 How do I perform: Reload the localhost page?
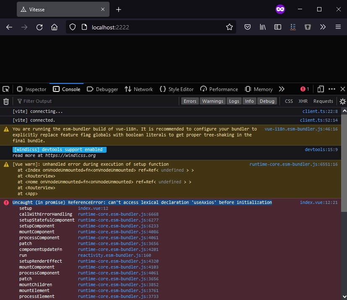point(39,27)
